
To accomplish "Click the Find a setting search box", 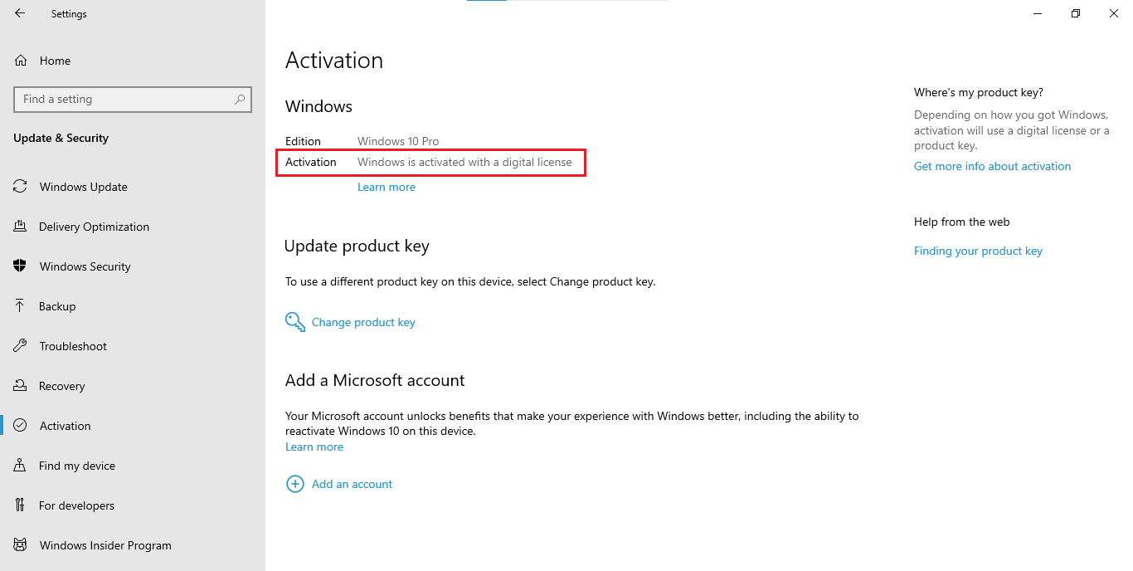I will (x=124, y=99).
